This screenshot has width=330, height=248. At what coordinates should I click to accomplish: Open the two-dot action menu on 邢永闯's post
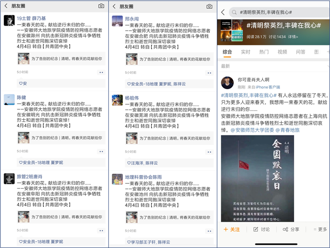point(209,72)
